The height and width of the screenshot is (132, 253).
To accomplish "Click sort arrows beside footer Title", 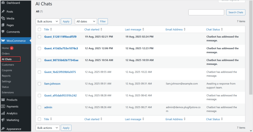I will 51,119.
